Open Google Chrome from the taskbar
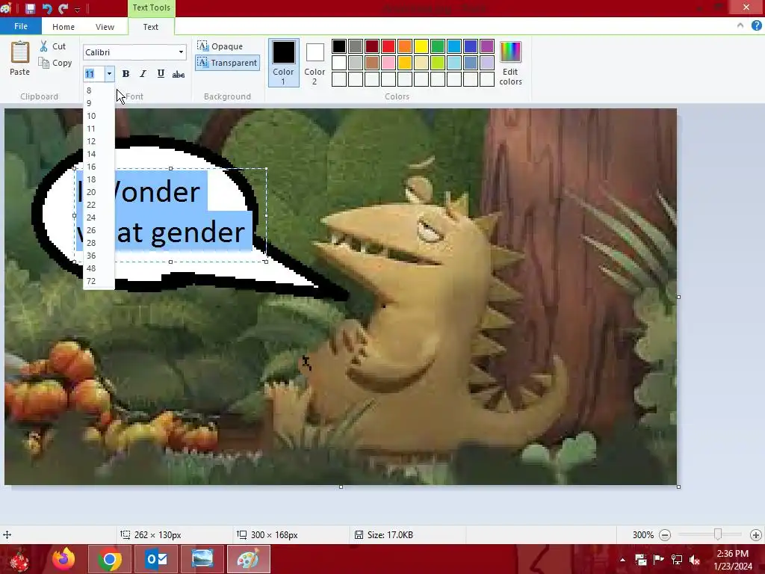Screen dimensions: 765x574 click(109, 559)
